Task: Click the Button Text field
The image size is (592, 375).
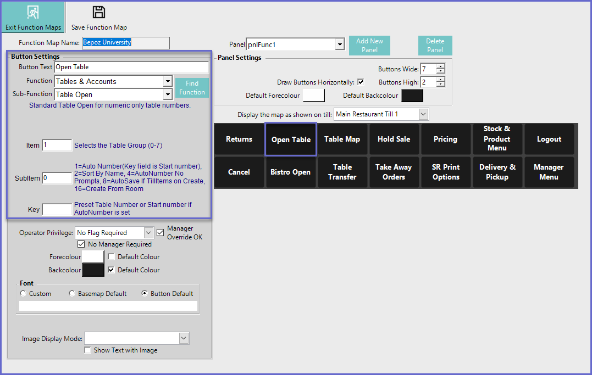Action: click(131, 67)
